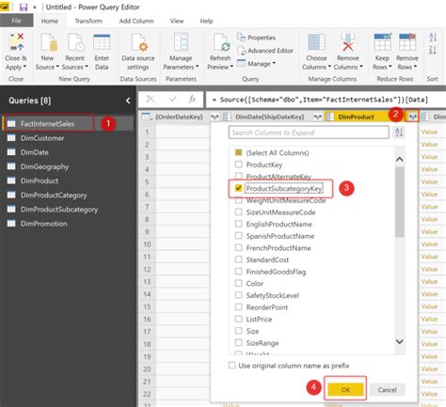Open Choose Columns dropdown arrow
Screen dimensions: 446x407
pos(329,67)
